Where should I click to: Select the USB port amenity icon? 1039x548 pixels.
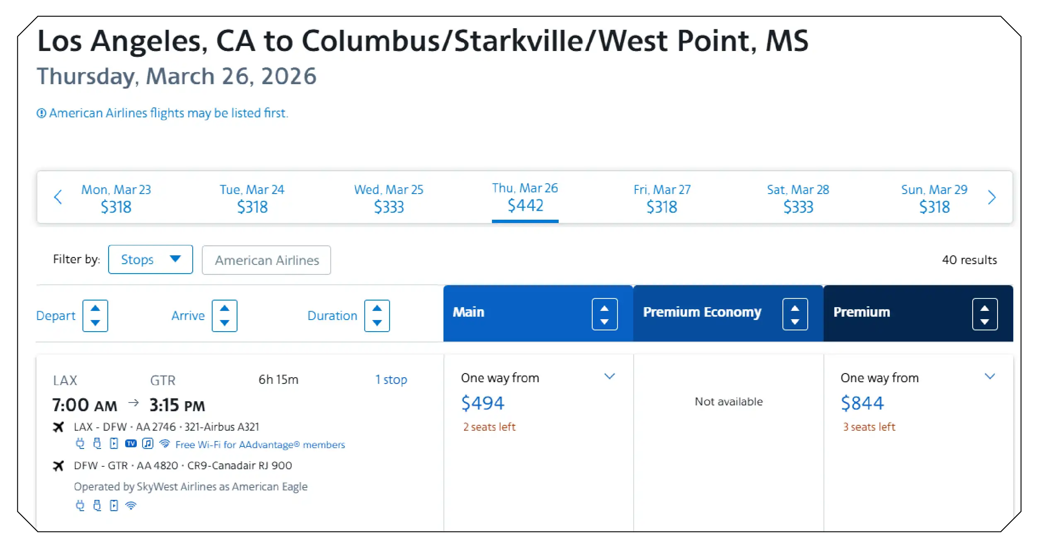[x=97, y=445]
